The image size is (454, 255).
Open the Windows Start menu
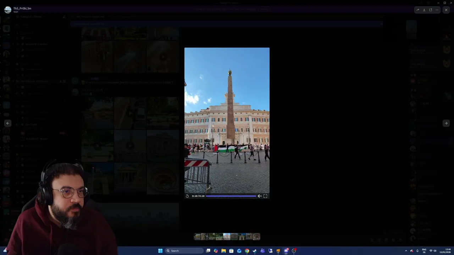160,251
